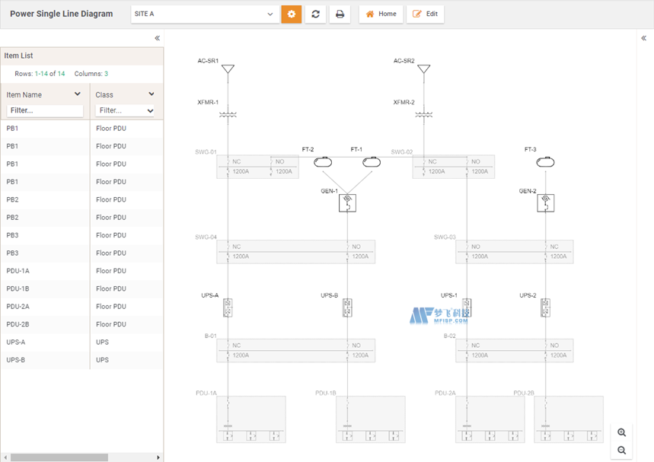Click the AC-SR1 source symbol
Viewport: 654px width, 462px height.
[x=228, y=70]
